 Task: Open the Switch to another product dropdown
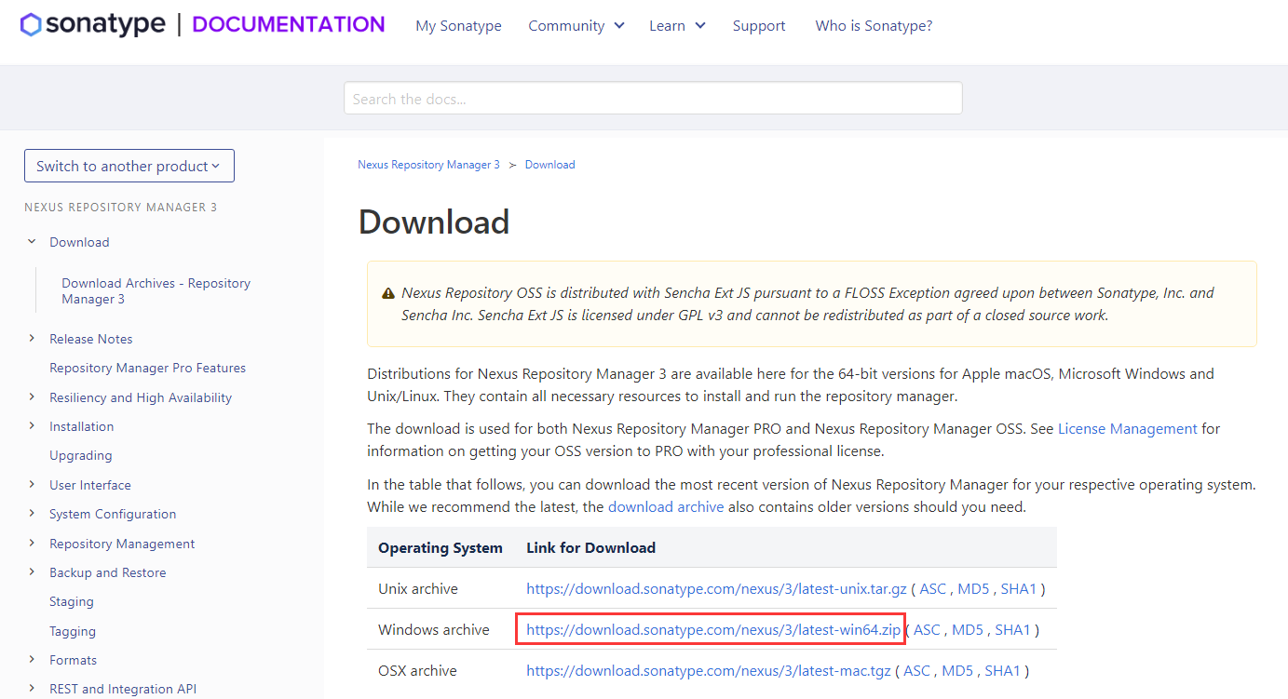129,166
